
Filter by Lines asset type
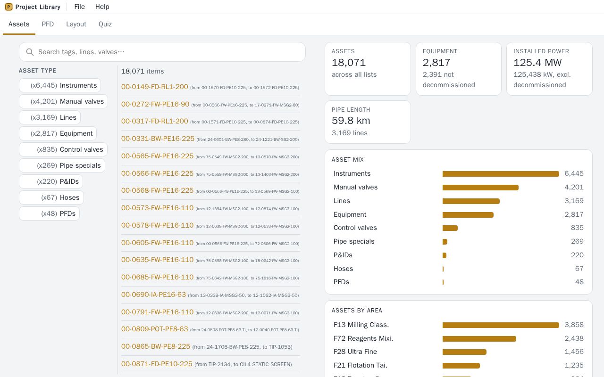pyautogui.click(x=50, y=117)
